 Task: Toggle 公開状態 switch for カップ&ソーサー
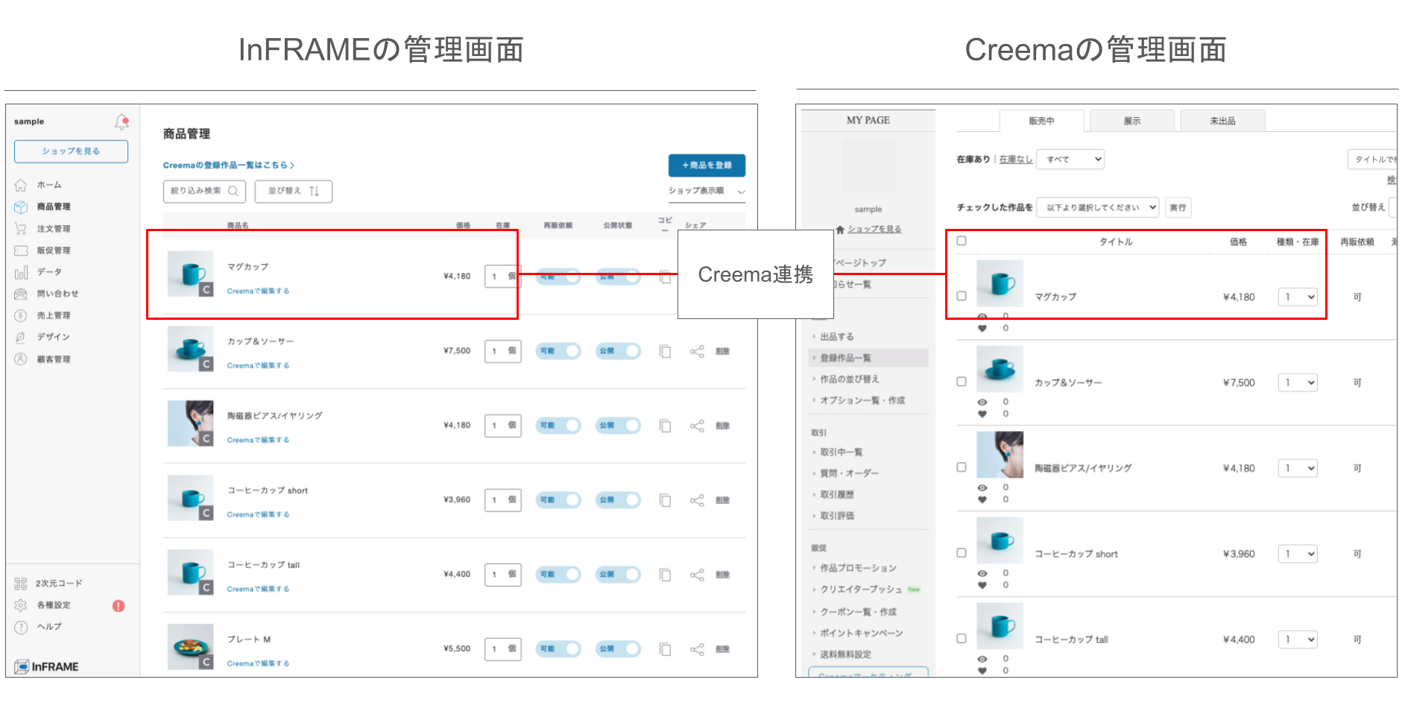point(618,350)
